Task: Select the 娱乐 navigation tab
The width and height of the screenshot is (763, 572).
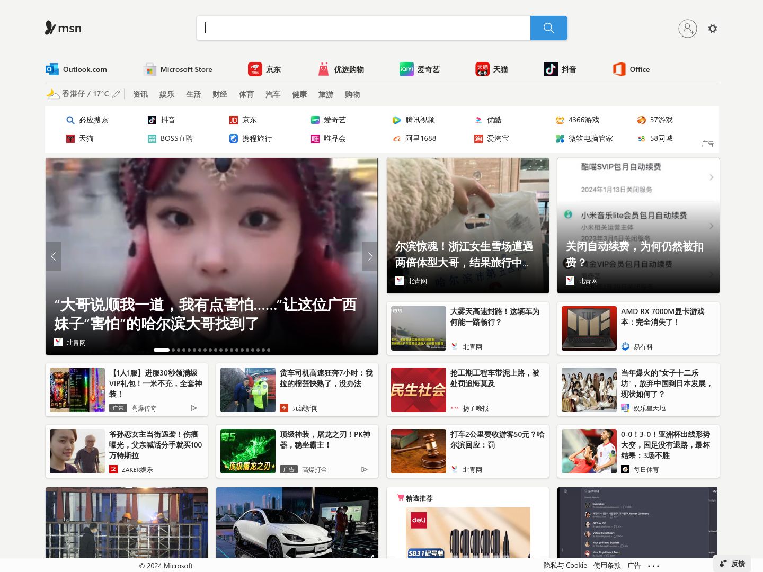Action: [x=167, y=94]
